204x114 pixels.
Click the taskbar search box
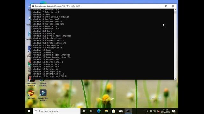click(x=57, y=111)
